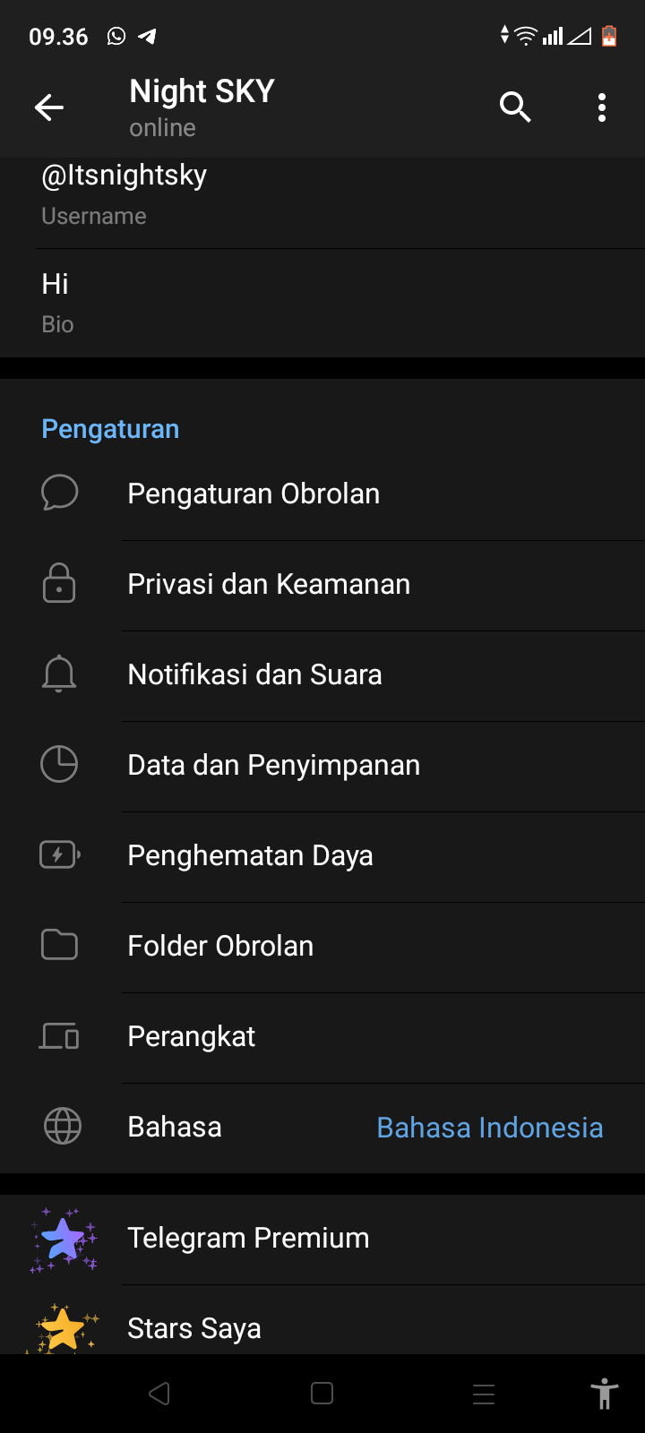Viewport: 645px width, 1433px height.
Task: Open Notifikasi dan Suara settings
Action: [255, 675]
